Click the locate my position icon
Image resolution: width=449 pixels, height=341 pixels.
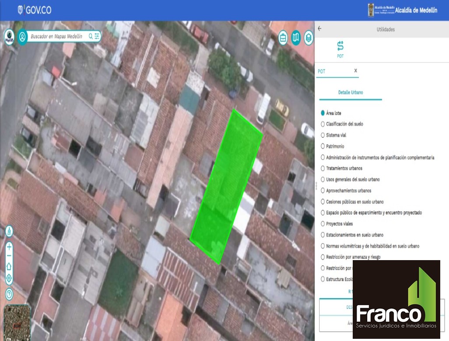point(9,278)
